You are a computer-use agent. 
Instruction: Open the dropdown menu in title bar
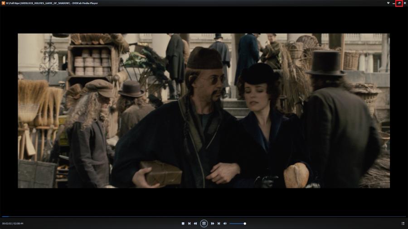(x=388, y=3)
